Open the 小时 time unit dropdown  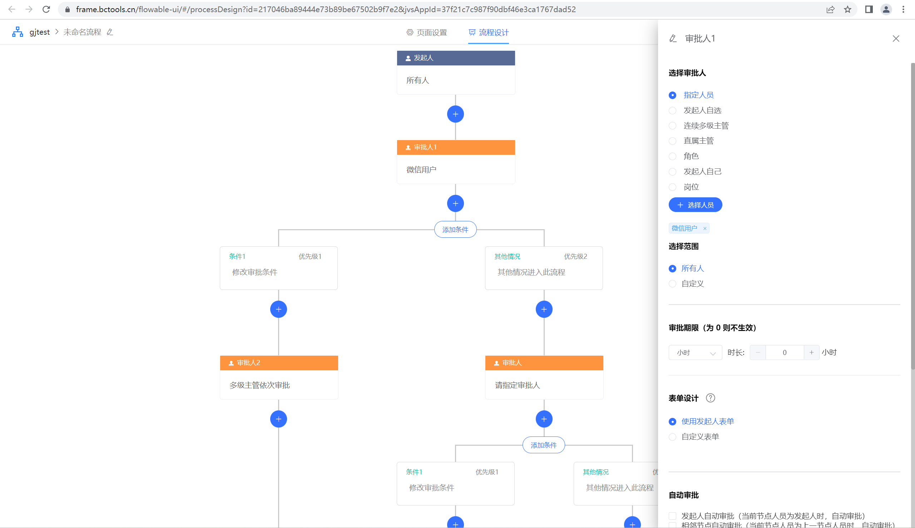(x=695, y=352)
